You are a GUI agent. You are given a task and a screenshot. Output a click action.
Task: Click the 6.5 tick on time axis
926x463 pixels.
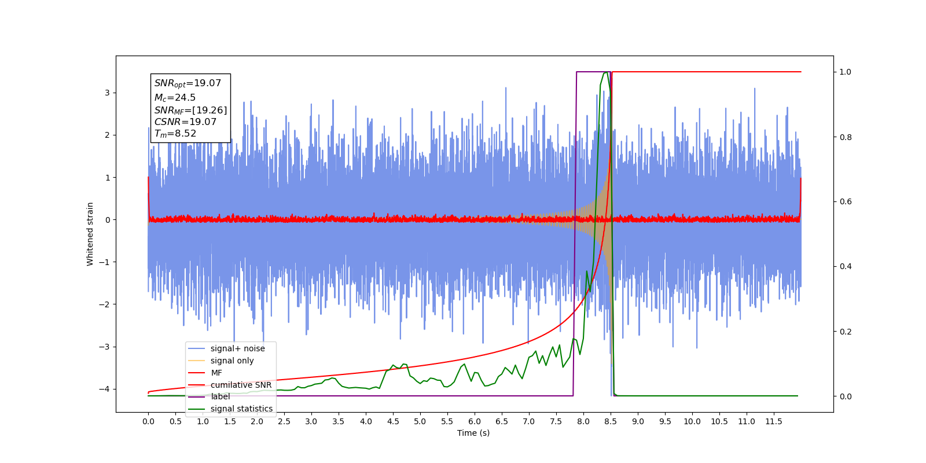[x=502, y=421]
